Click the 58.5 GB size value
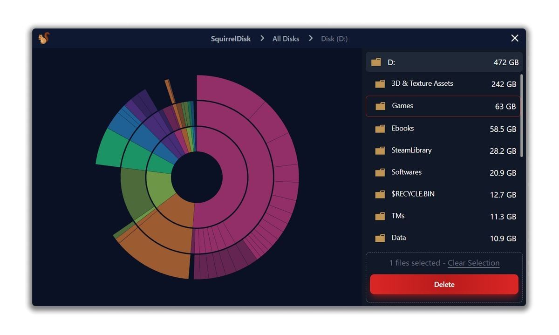The image size is (559, 335). [x=503, y=129]
